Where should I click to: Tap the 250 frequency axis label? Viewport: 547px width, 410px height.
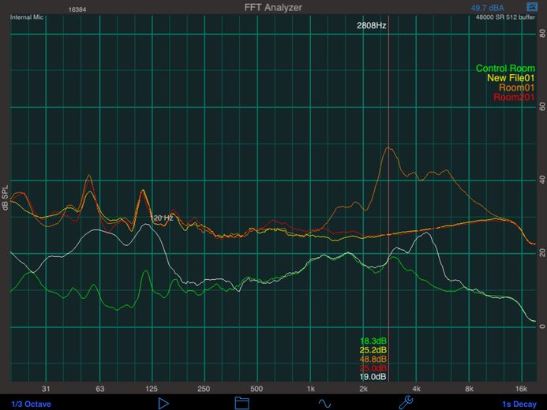click(204, 389)
